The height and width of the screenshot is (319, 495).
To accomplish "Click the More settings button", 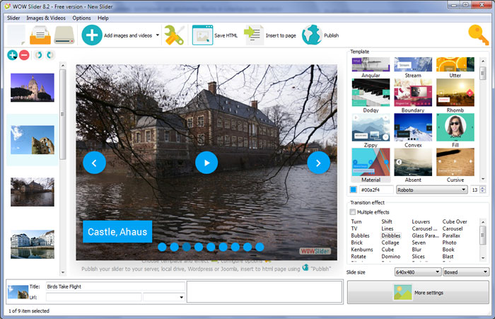I will pos(418,292).
